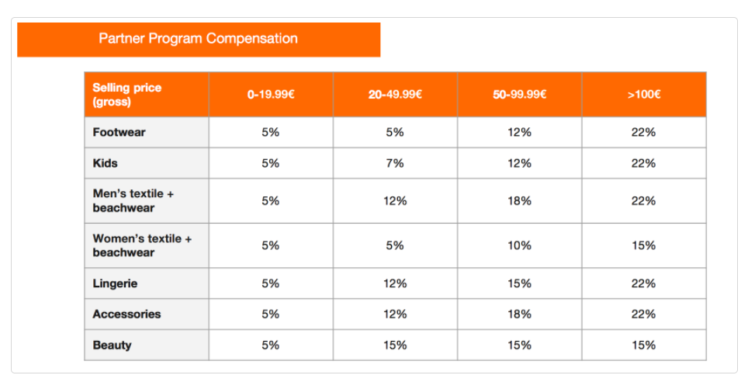The height and width of the screenshot is (382, 748).
Task: Select the >100€ column header
Action: (x=643, y=95)
